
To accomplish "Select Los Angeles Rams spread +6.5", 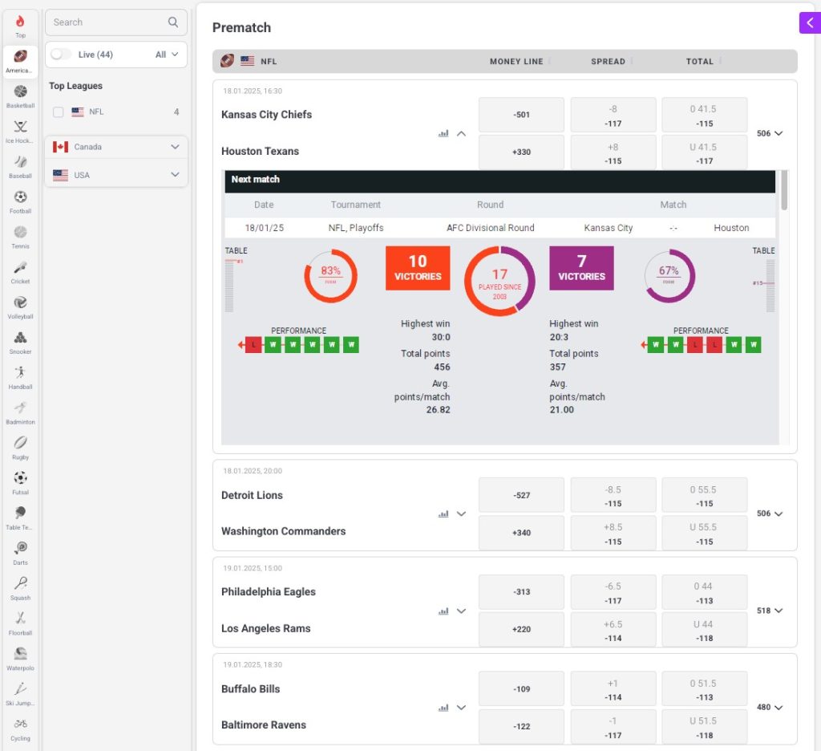I will pyautogui.click(x=613, y=631).
